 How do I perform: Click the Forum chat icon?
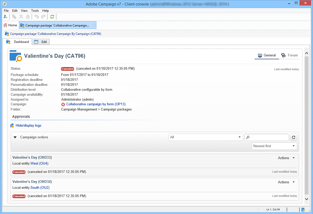pyautogui.click(x=283, y=55)
